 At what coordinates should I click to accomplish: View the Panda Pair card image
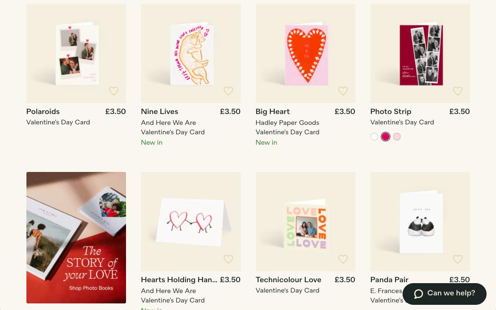tap(420, 221)
